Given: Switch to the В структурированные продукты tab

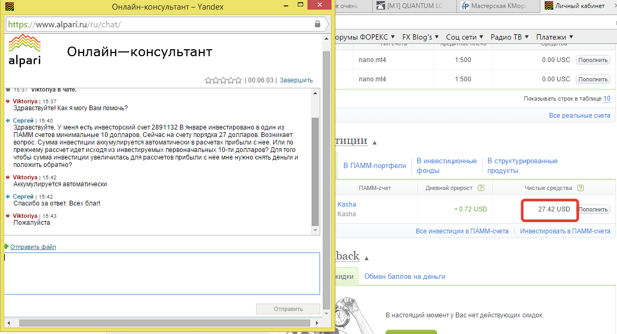Looking at the screenshot, I should tap(522, 165).
